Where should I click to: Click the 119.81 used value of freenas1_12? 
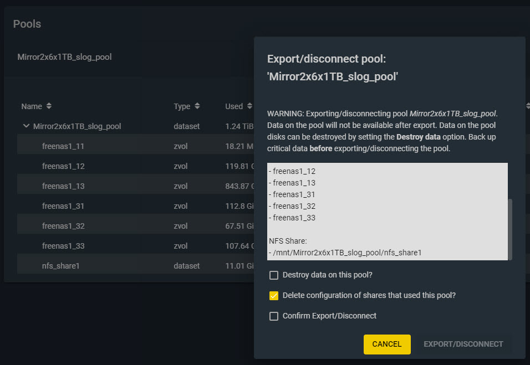(x=239, y=166)
